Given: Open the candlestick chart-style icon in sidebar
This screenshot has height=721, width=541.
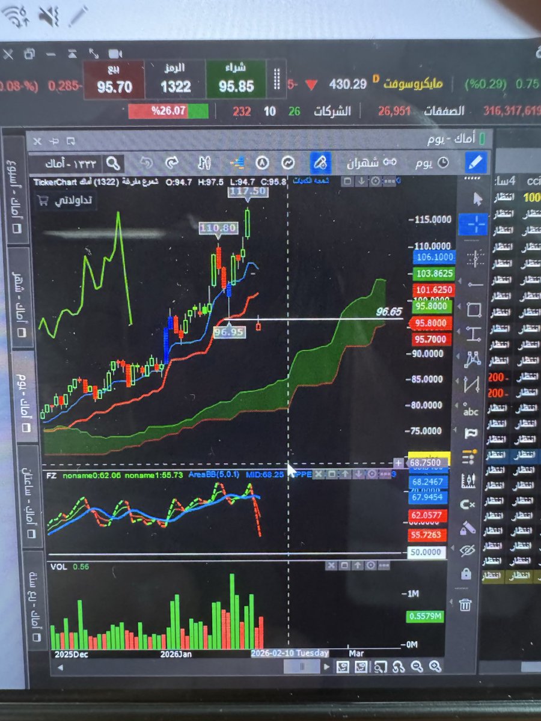Looking at the screenshot, I should (468, 481).
